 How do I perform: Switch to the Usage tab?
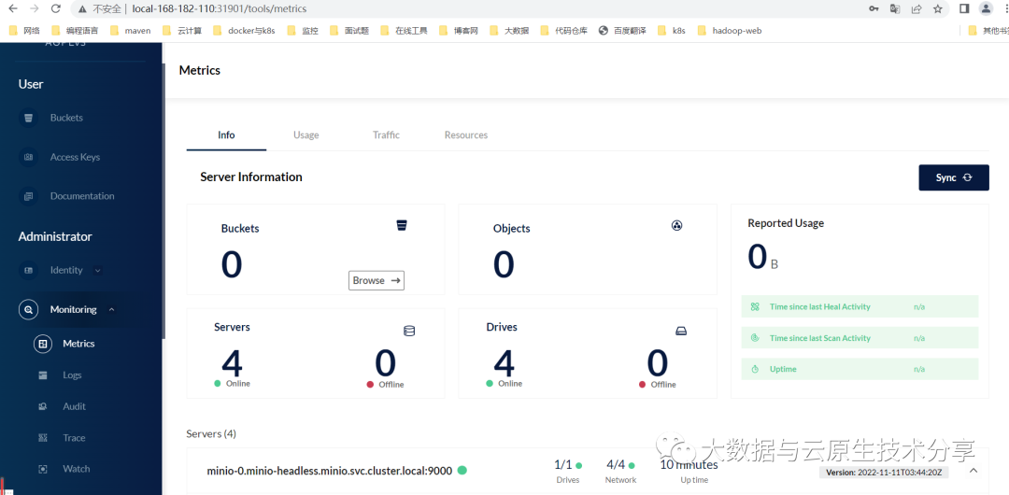[x=306, y=135]
